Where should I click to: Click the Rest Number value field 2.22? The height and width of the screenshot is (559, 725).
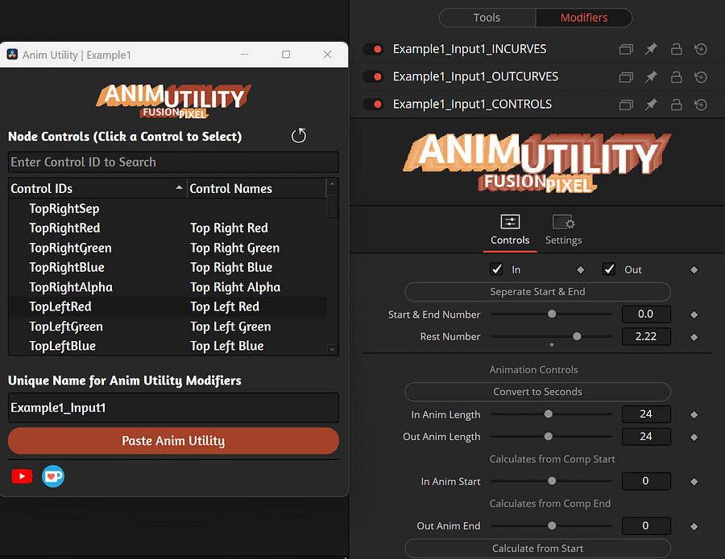click(646, 336)
